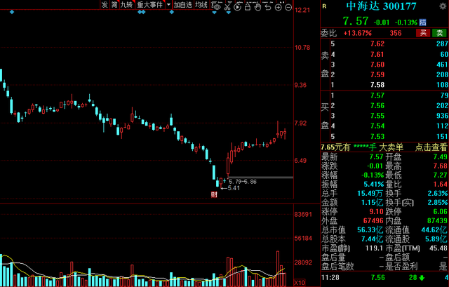
Task: Toggle the 简 simplified view button
Action: click(x=114, y=5)
